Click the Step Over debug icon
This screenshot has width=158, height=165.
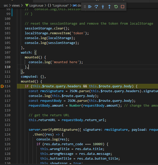coord(96,7)
